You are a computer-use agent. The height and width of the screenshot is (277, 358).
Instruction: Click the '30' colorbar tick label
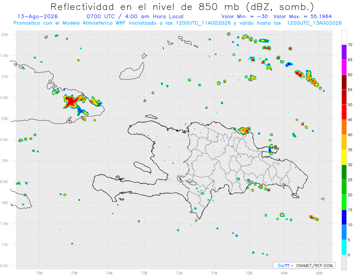(x=350, y=165)
